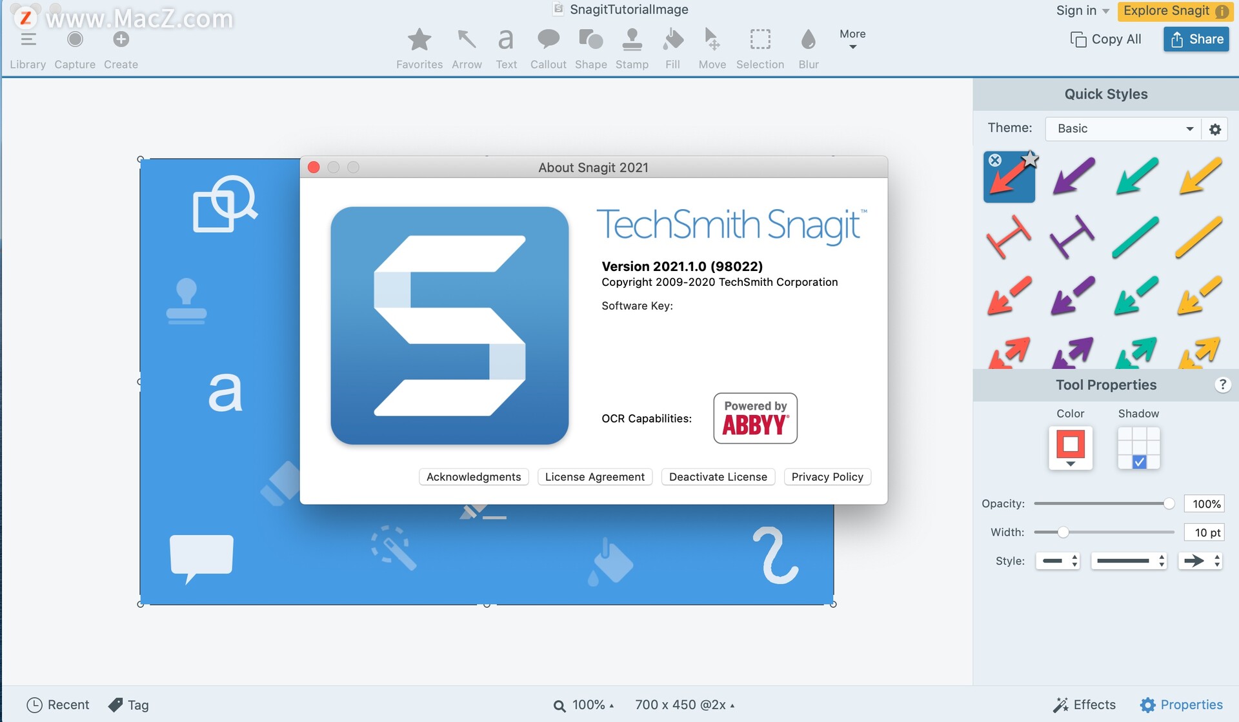This screenshot has height=722, width=1239.
Task: Select the Favorites star tool
Action: pos(419,49)
